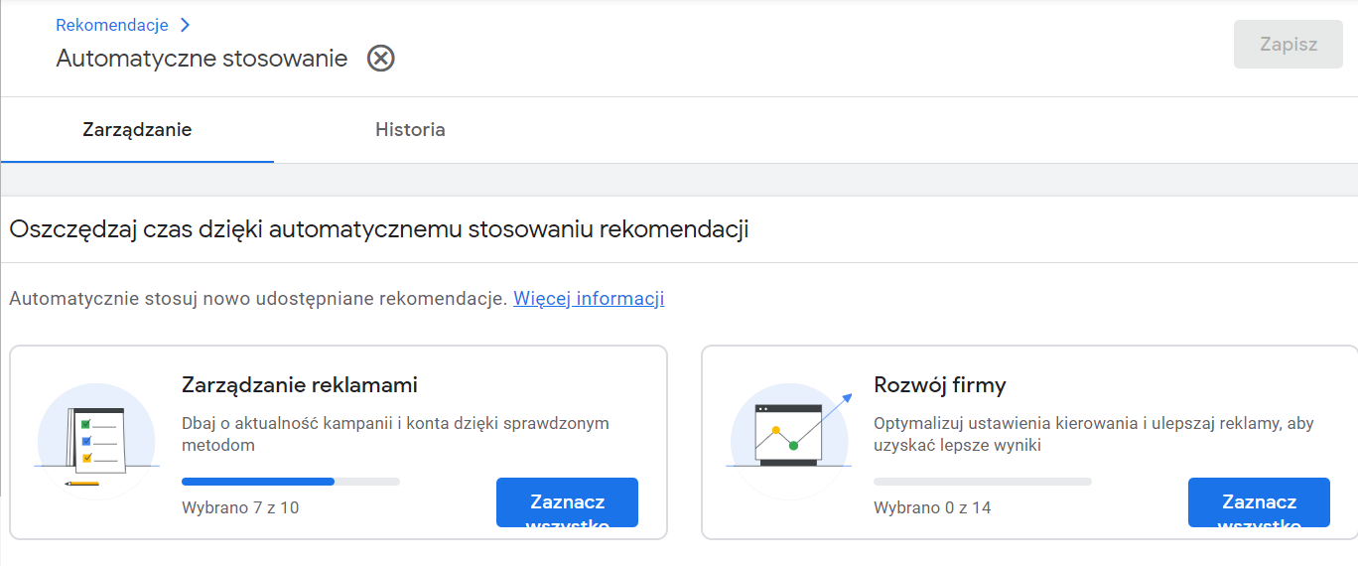Viewport: 1358px width, 566px height.
Task: Click the empty progress bar in Rozwój firmy
Action: (982, 482)
